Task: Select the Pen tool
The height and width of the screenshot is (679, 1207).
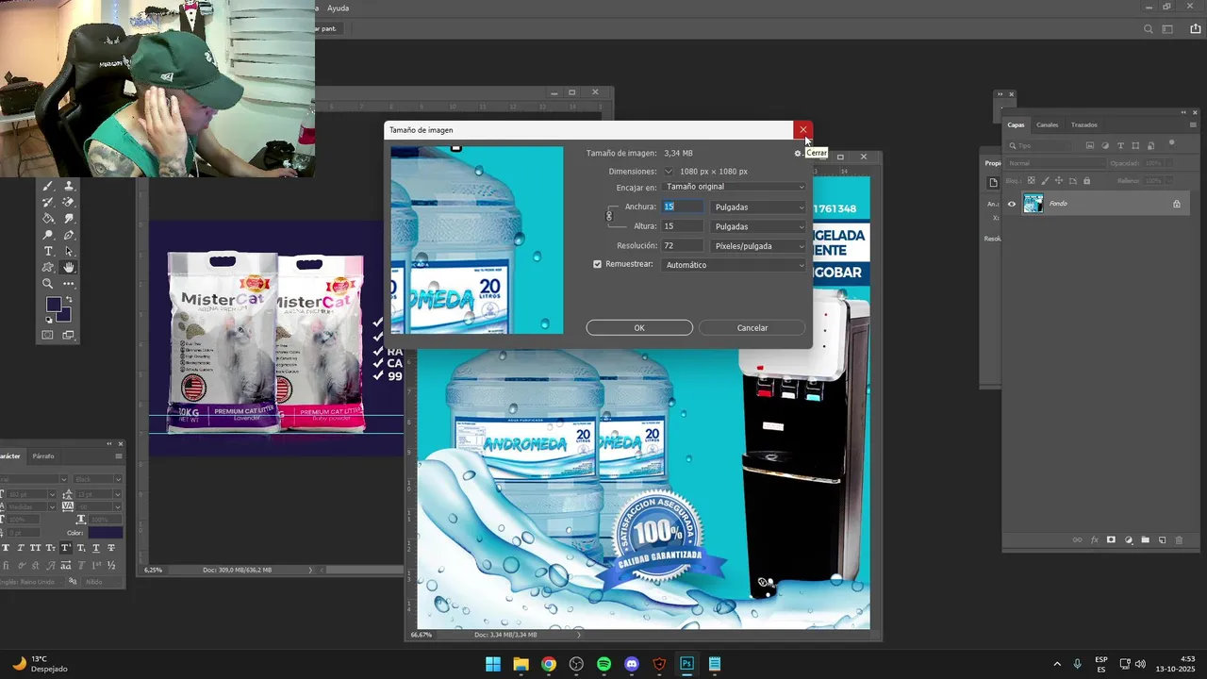Action: (68, 235)
